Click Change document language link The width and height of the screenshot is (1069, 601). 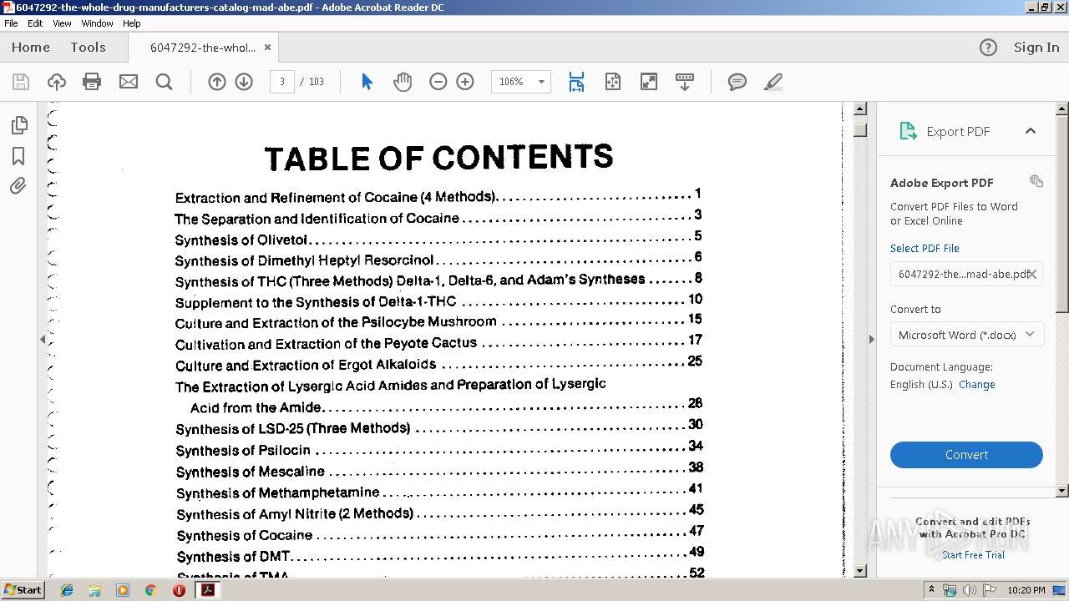tap(976, 385)
